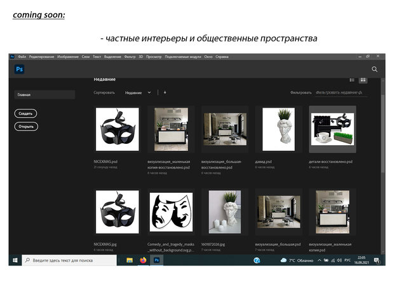Click Photoshop taskbar icon
This screenshot has width=394, height=296.
point(156,260)
